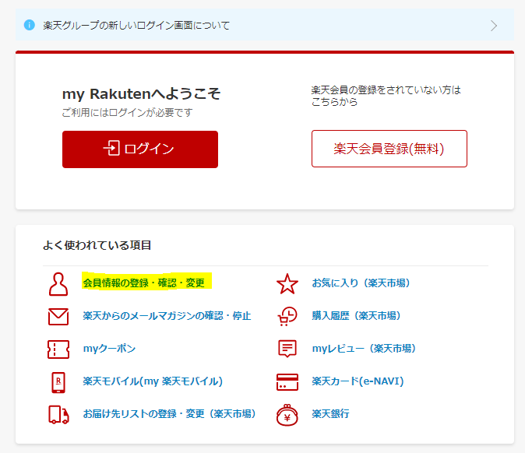Open 購入履歴（楽天市場） link
525x453 pixels.
pos(356,316)
